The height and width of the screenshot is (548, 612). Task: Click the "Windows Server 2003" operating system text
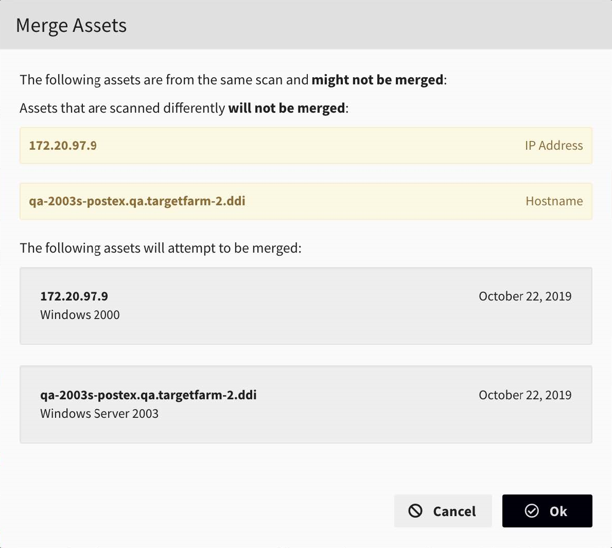(x=99, y=414)
